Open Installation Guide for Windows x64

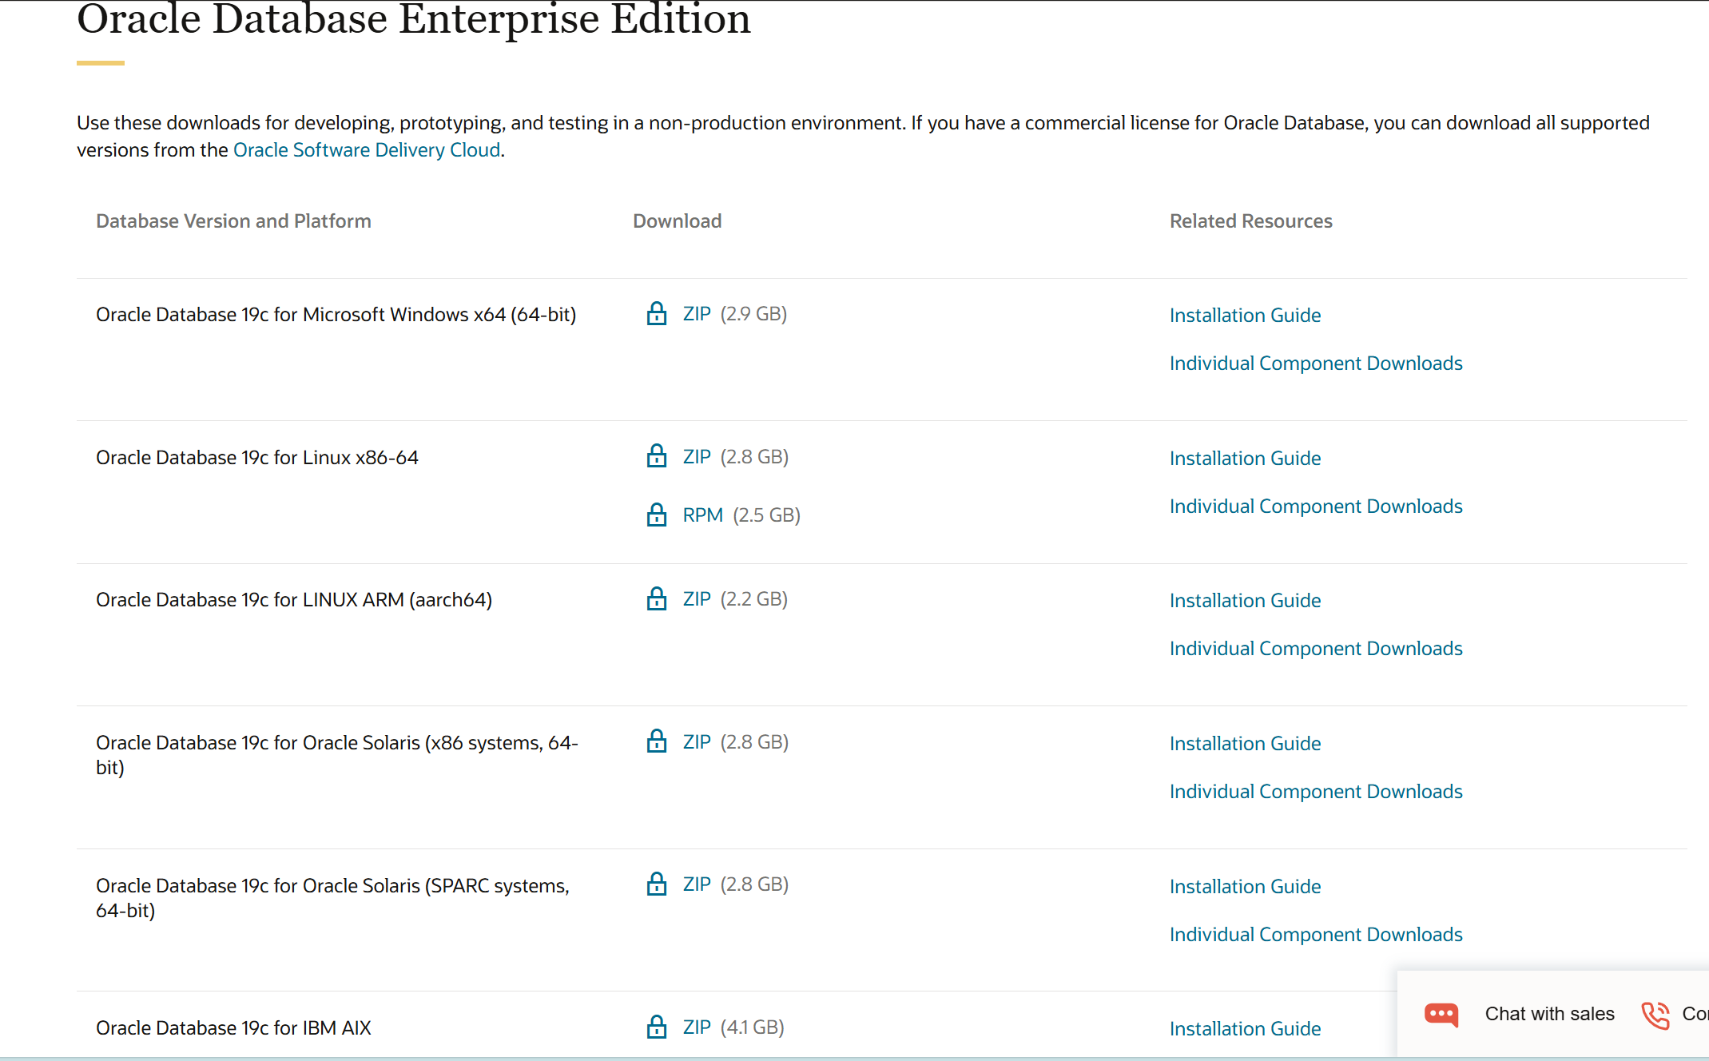1245,316
